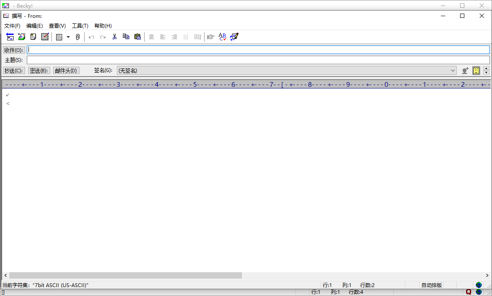Click the up arrow of the header stepper
This screenshot has width=492, height=296.
pos(486,68)
